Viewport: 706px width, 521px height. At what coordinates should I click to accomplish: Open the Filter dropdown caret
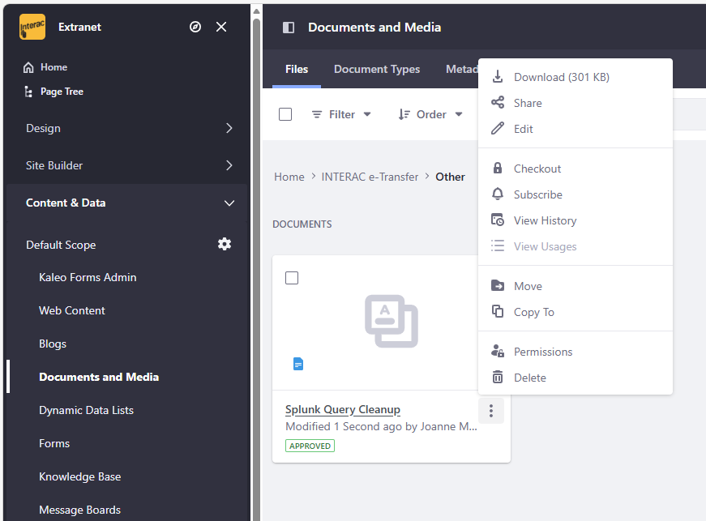tap(367, 114)
